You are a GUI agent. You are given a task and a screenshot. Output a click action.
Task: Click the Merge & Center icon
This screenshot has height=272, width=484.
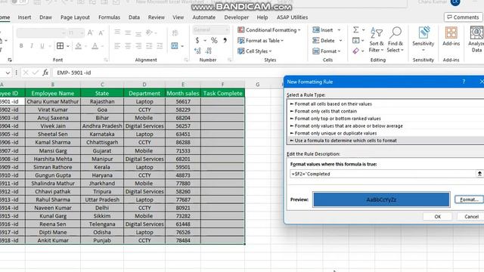175,46
